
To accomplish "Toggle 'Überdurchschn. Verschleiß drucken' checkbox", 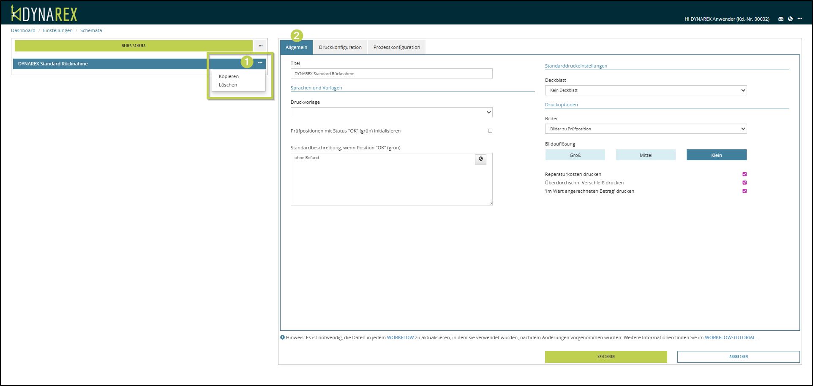I will (x=745, y=183).
